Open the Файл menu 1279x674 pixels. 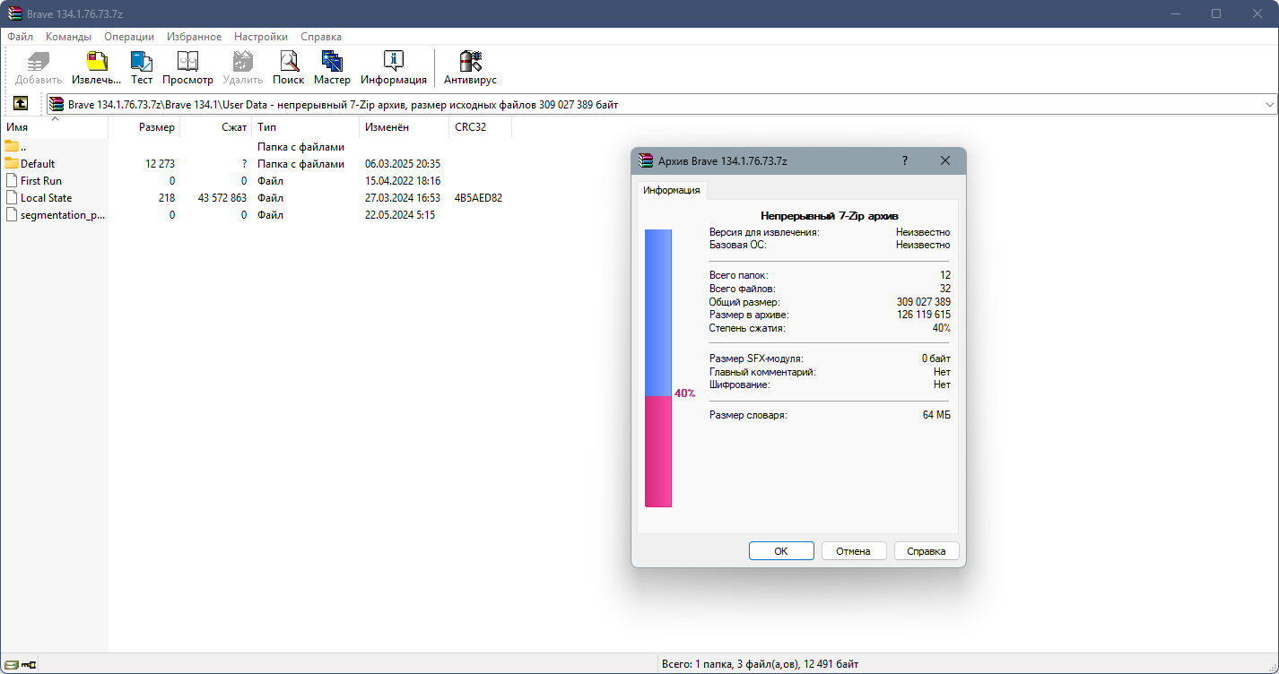tap(20, 37)
